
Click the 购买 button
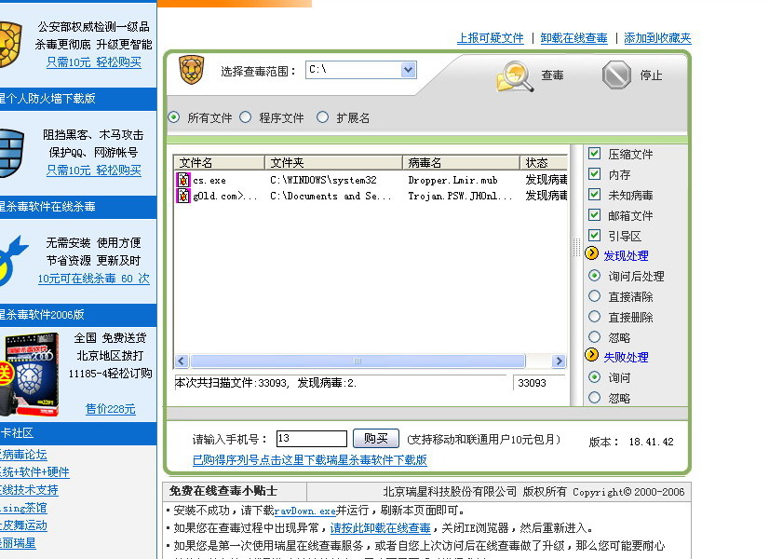click(x=376, y=438)
